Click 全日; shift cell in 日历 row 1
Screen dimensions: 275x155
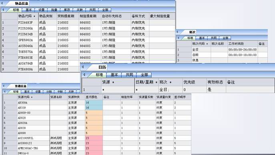pyautogui.click(x=170, y=90)
